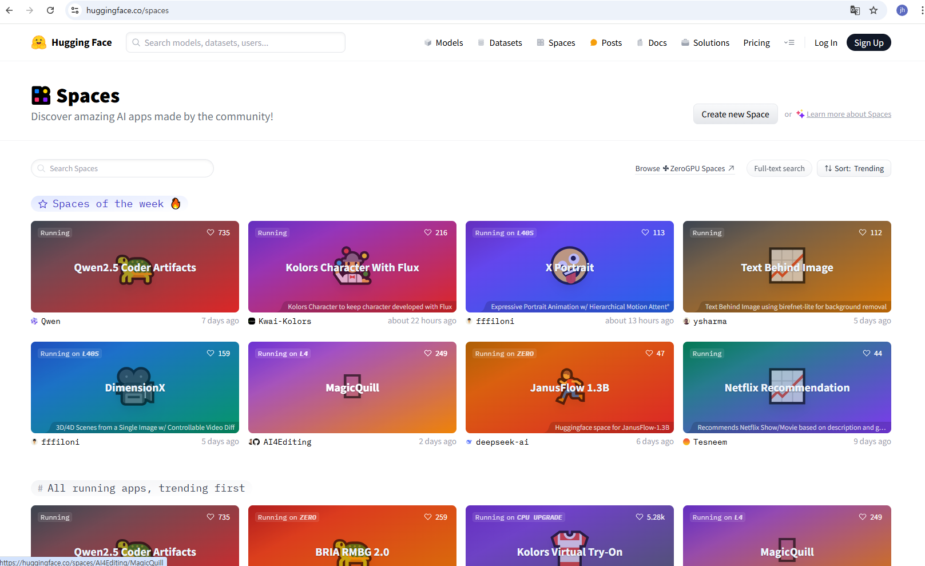The height and width of the screenshot is (566, 925).
Task: Go to Spaces in the top navigation
Action: [556, 42]
